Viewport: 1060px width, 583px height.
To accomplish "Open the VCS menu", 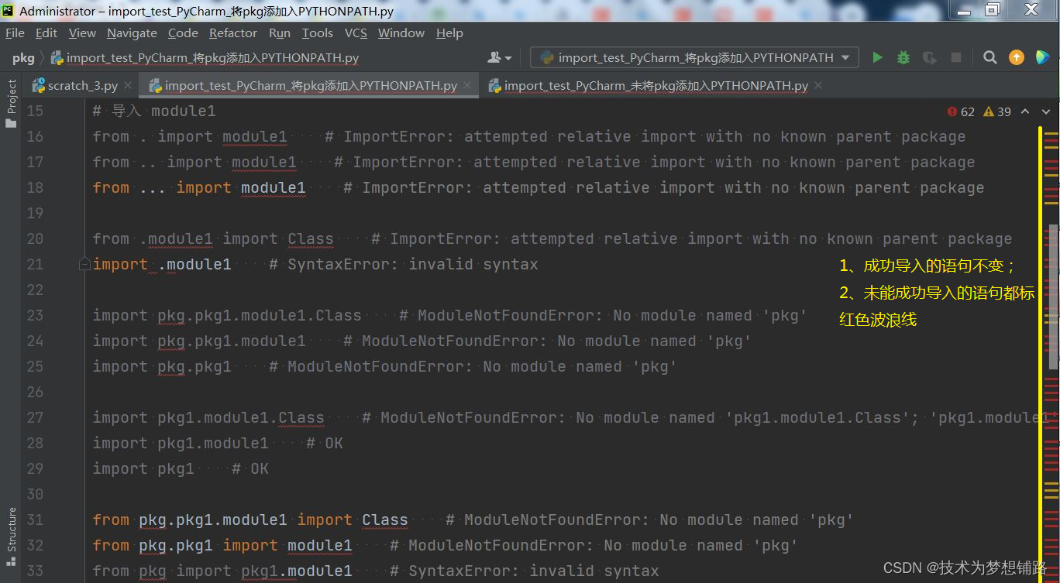I will pyautogui.click(x=356, y=33).
